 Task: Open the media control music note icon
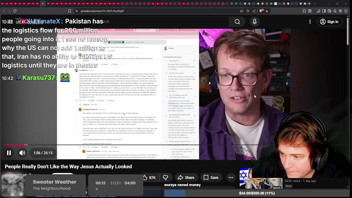(x=318, y=11)
